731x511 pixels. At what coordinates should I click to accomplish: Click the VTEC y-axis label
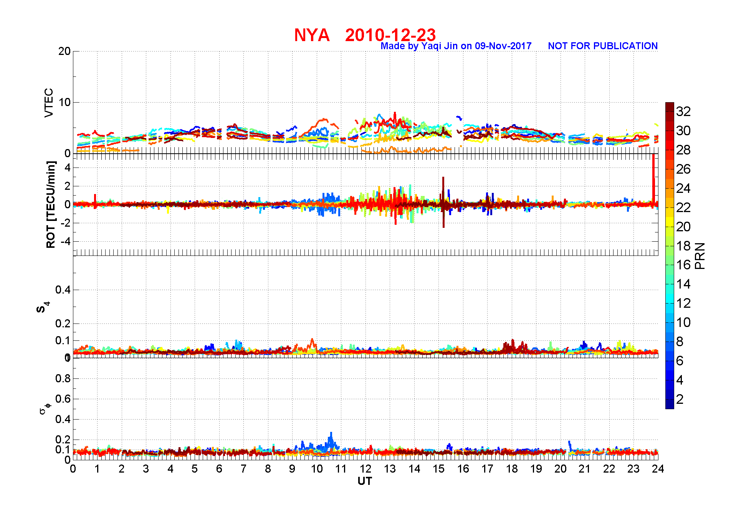(49, 103)
